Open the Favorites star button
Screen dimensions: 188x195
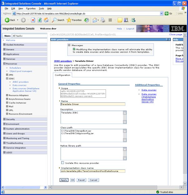pyautogui.click(x=74, y=20)
